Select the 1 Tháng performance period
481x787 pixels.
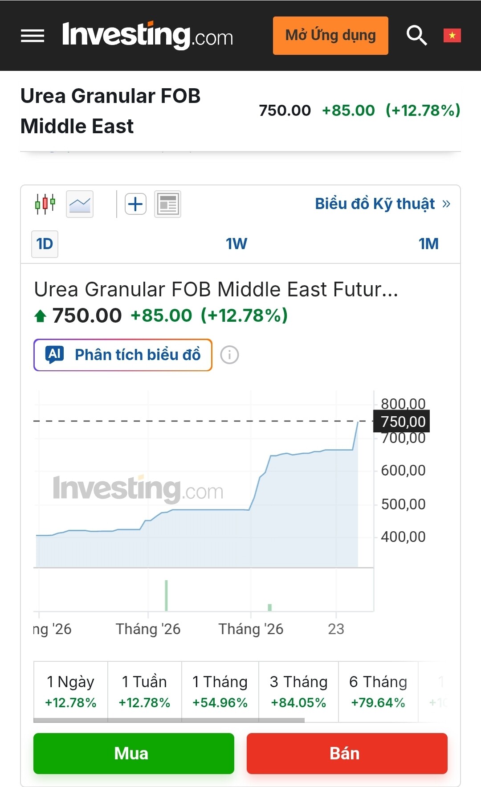220,691
